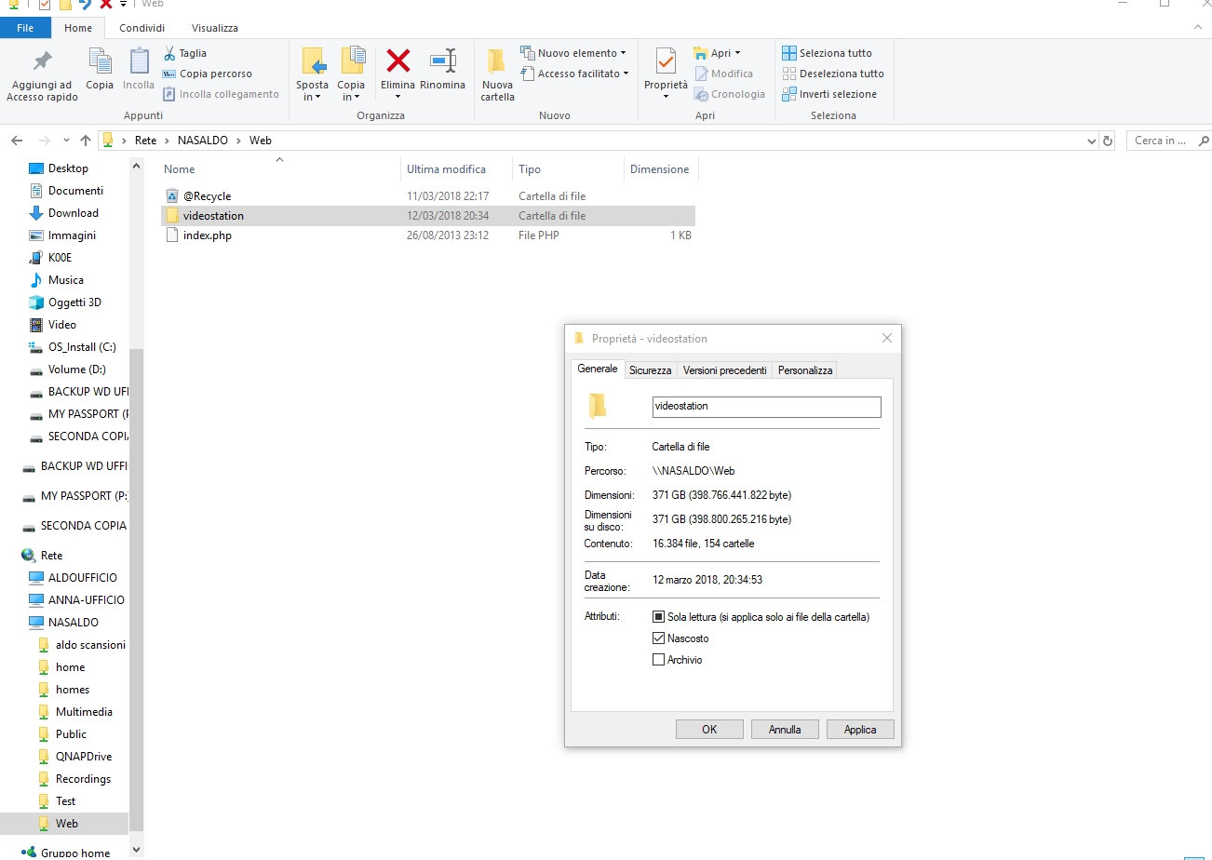
Task: Click the Taglia scissors icon
Action: point(170,53)
